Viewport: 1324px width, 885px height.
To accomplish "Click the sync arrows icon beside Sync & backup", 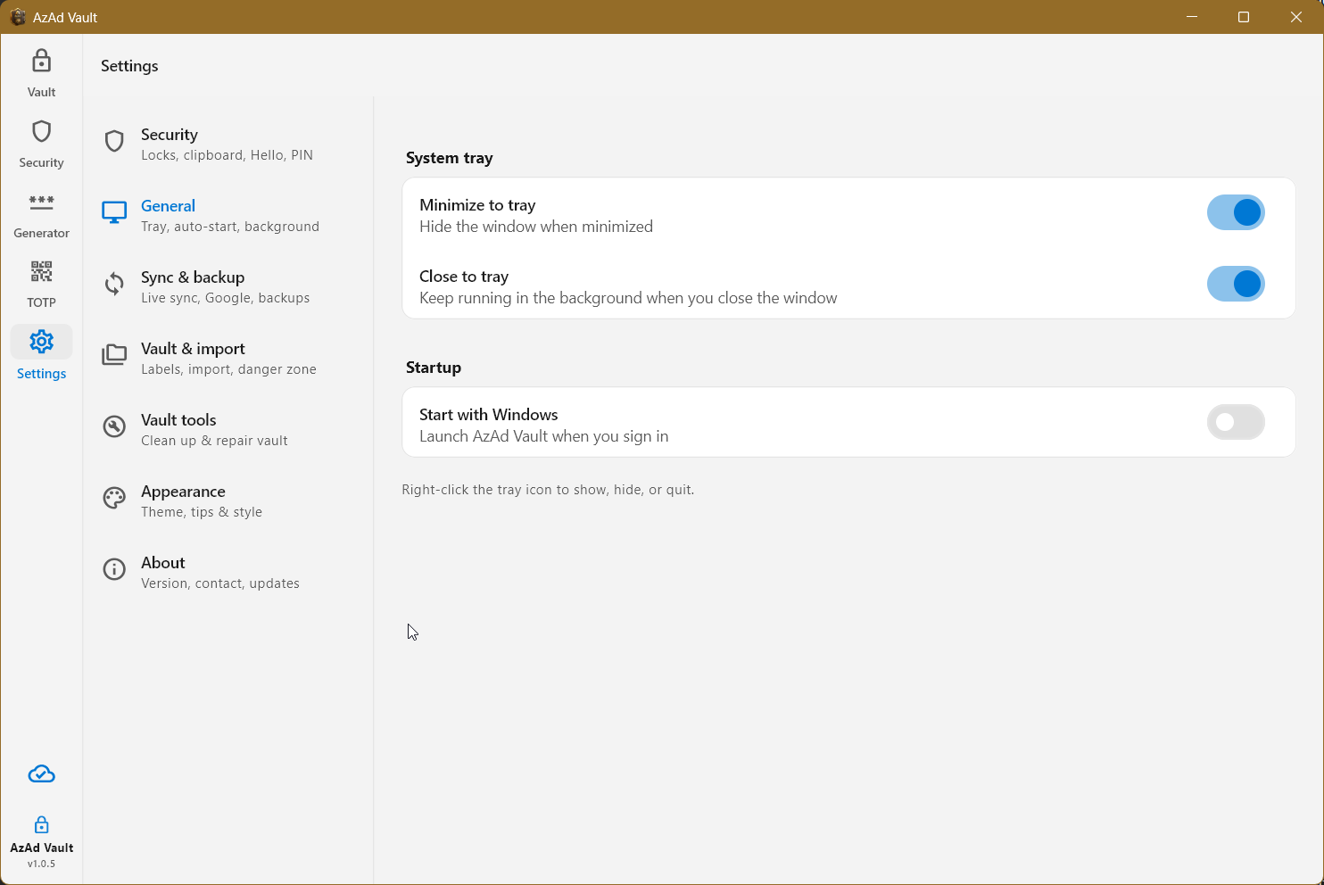I will tap(114, 284).
